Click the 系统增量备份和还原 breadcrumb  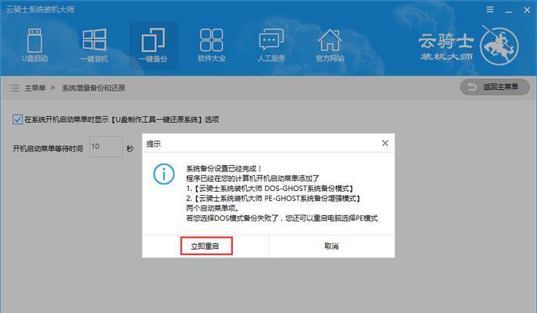[94, 88]
